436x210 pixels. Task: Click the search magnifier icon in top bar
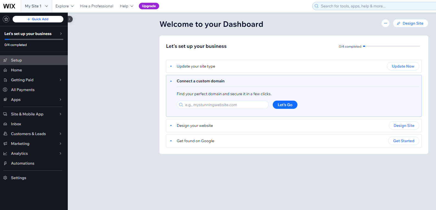coord(317,6)
